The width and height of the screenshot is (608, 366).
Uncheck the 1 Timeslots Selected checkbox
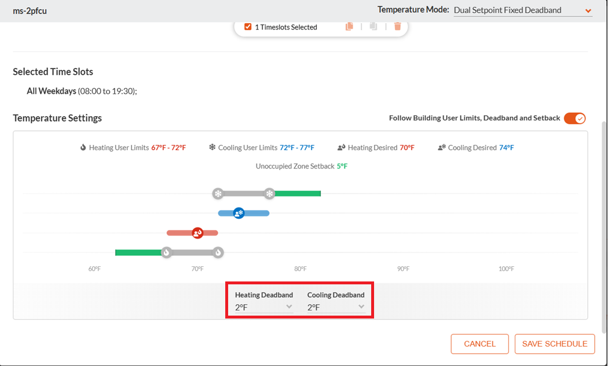pos(248,27)
